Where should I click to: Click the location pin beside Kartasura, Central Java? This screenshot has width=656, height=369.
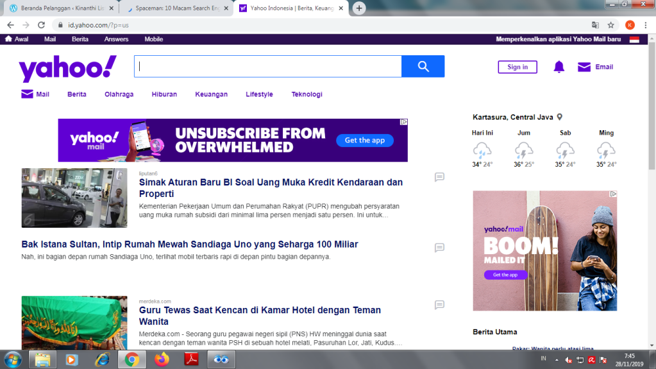click(560, 117)
